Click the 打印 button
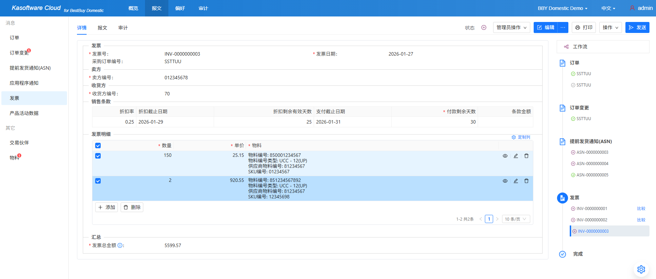656x279 pixels. pos(584,27)
